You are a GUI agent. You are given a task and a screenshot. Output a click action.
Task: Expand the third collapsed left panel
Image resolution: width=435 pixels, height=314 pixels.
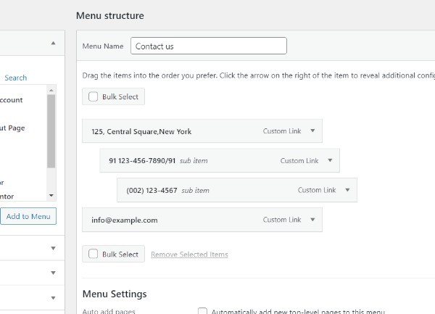pos(53,298)
